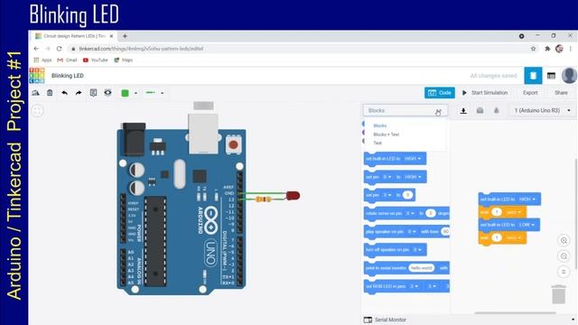Open HIGH dropdown in workspace LED block

pyautogui.click(x=527, y=199)
